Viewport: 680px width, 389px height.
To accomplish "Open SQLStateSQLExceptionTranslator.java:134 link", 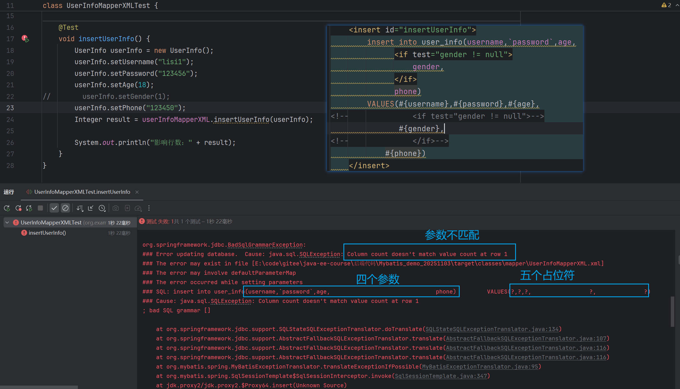I will 492,329.
